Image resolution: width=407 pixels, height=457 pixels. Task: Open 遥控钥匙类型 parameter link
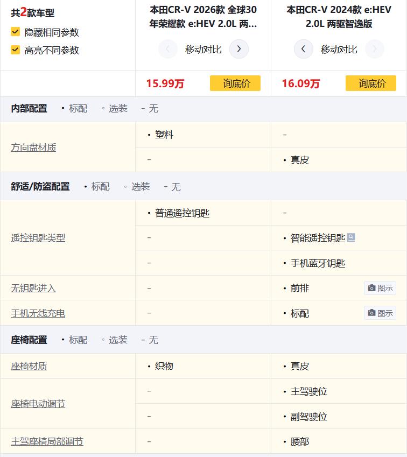point(38,238)
